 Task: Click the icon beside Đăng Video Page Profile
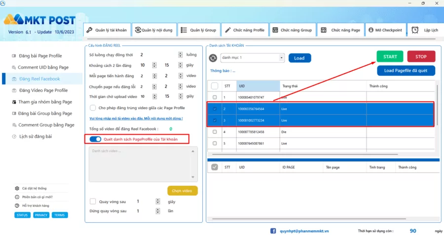pos(14,90)
